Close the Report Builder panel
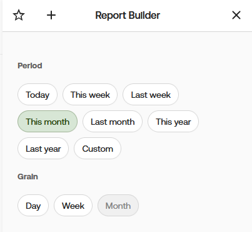The height and width of the screenshot is (232, 252). [236, 15]
